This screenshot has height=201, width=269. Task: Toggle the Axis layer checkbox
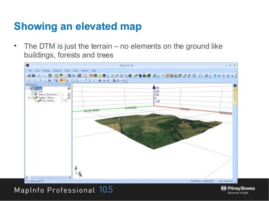(32, 91)
